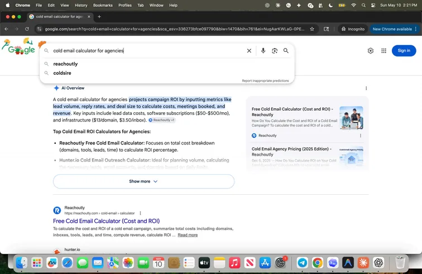This screenshot has width=422, height=274.
Task: Open App Store from the Dock
Action: (x=265, y=263)
